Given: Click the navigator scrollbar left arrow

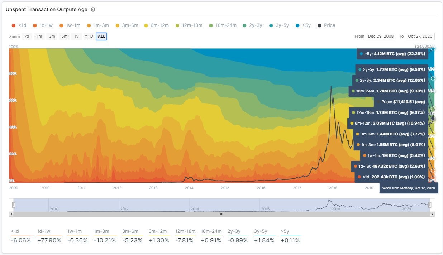Looking at the screenshot, I should point(11,214).
